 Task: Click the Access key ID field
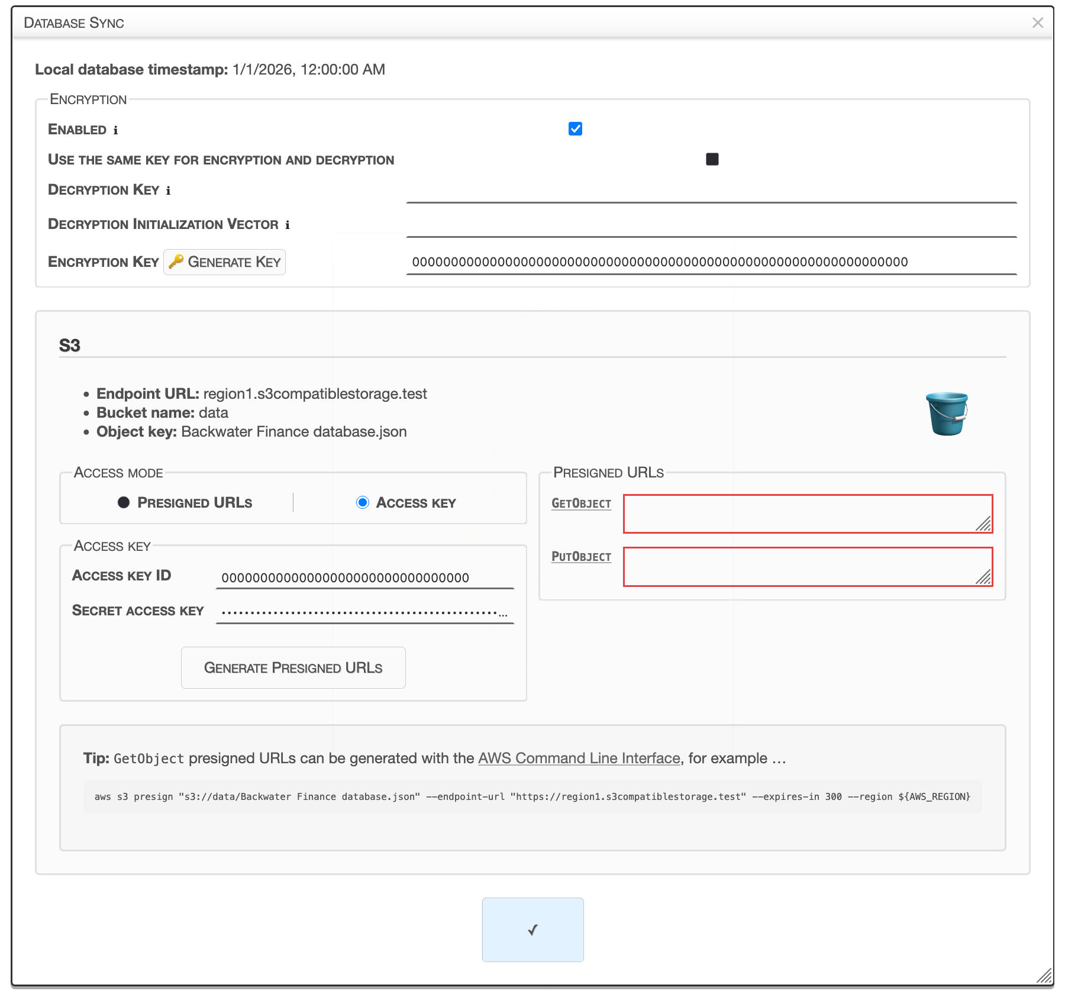[364, 577]
